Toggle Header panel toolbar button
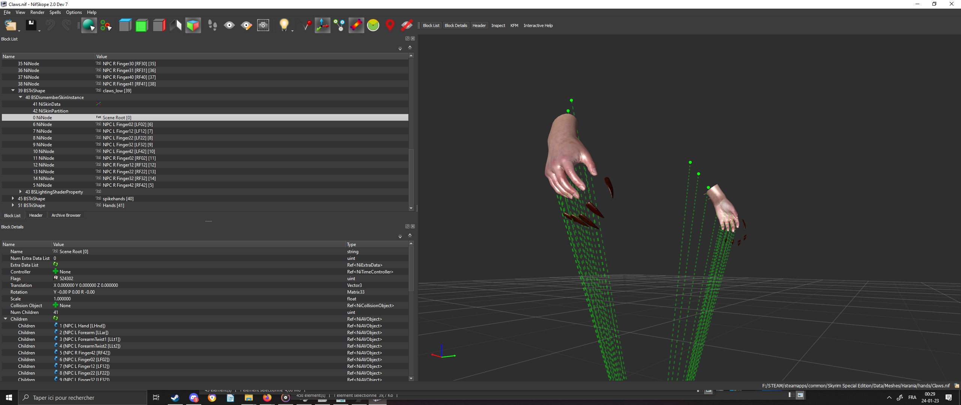961x405 pixels. point(479,25)
